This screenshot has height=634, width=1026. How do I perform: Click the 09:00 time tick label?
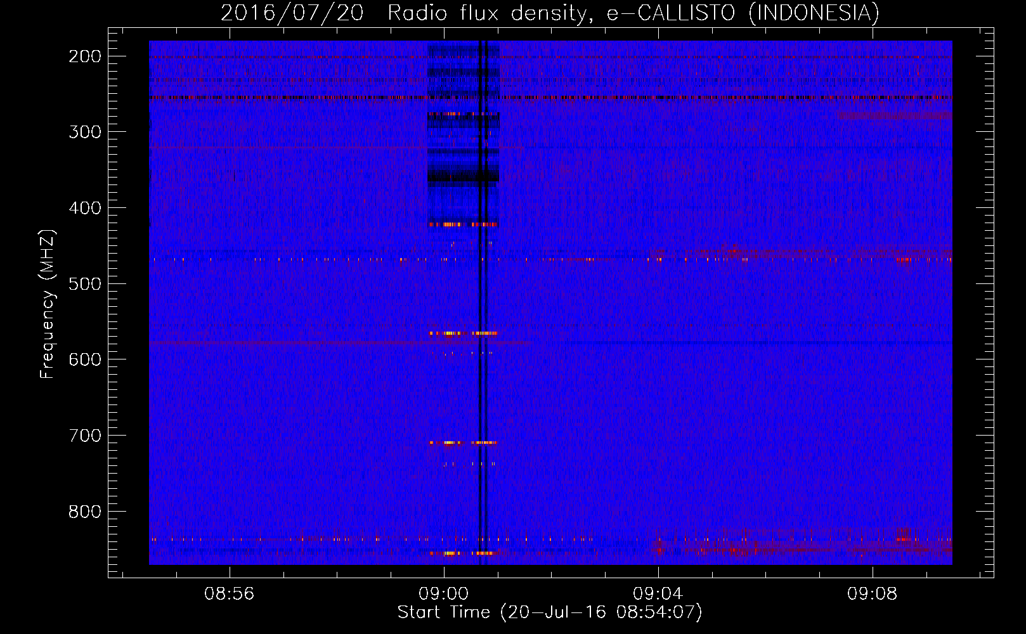tap(444, 594)
